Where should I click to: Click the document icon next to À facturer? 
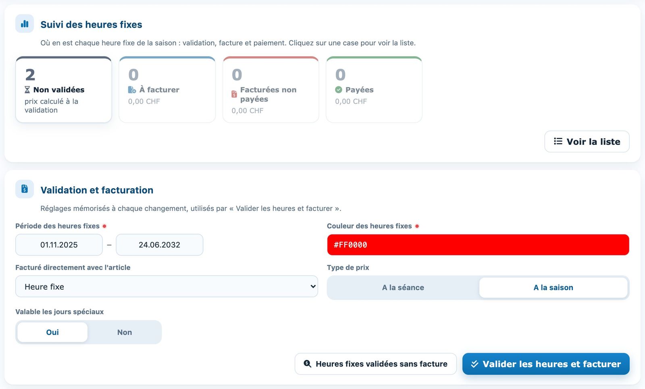[x=132, y=89]
